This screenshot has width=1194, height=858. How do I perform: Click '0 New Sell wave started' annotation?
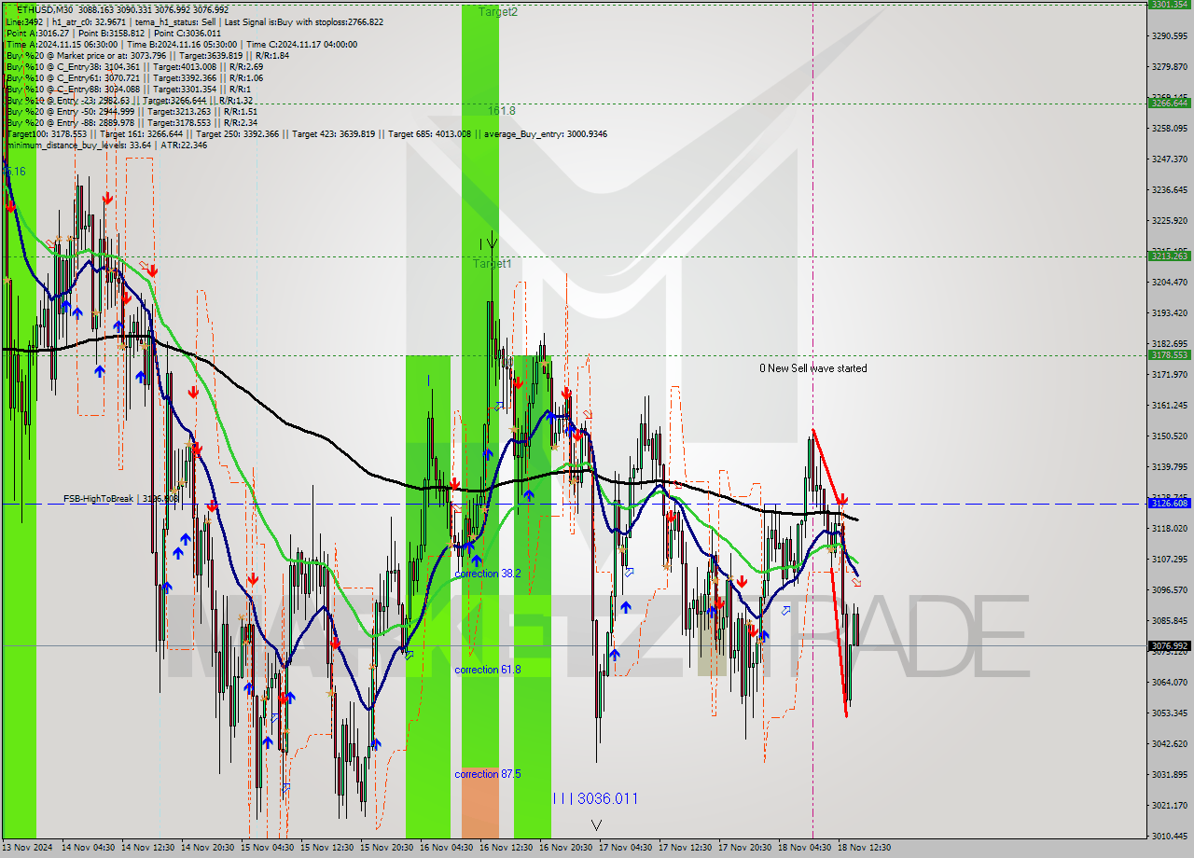pos(812,368)
